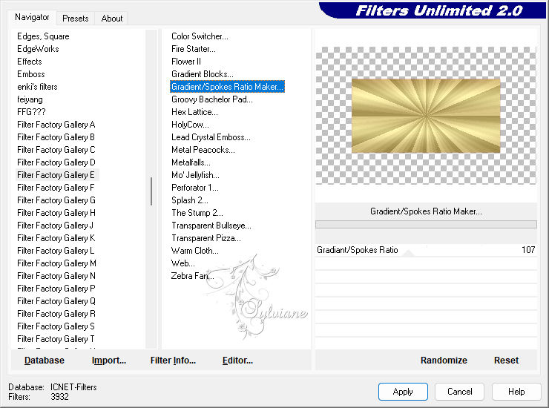
Task: Select Filter Factory Gallery C
Action: (x=56, y=150)
